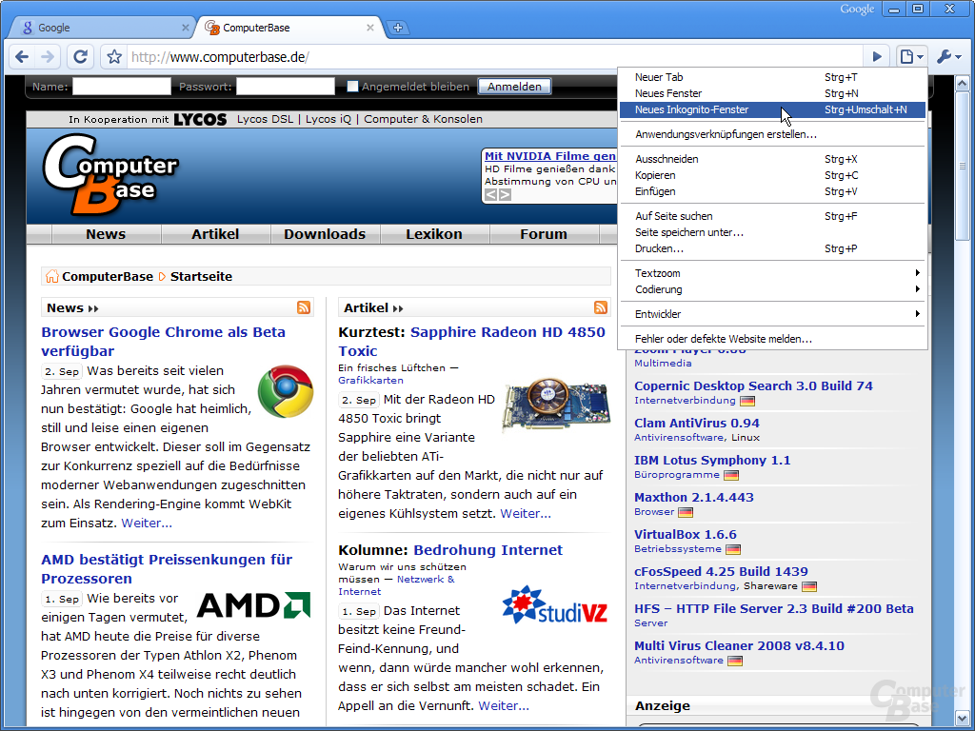Expand the Entwickler submenu
Image resolution: width=975 pixels, height=731 pixels.
click(772, 314)
